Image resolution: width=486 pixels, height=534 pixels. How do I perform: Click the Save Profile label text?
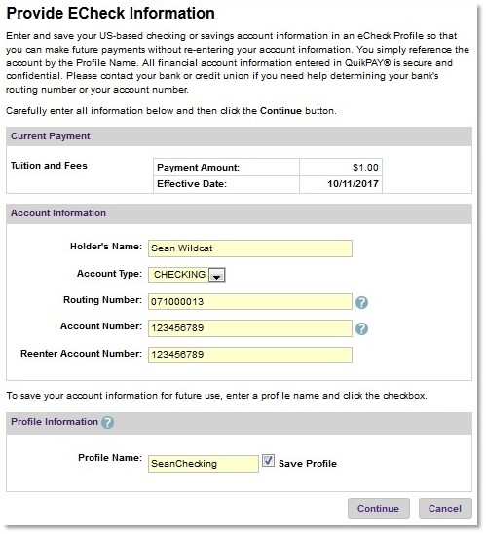click(308, 464)
